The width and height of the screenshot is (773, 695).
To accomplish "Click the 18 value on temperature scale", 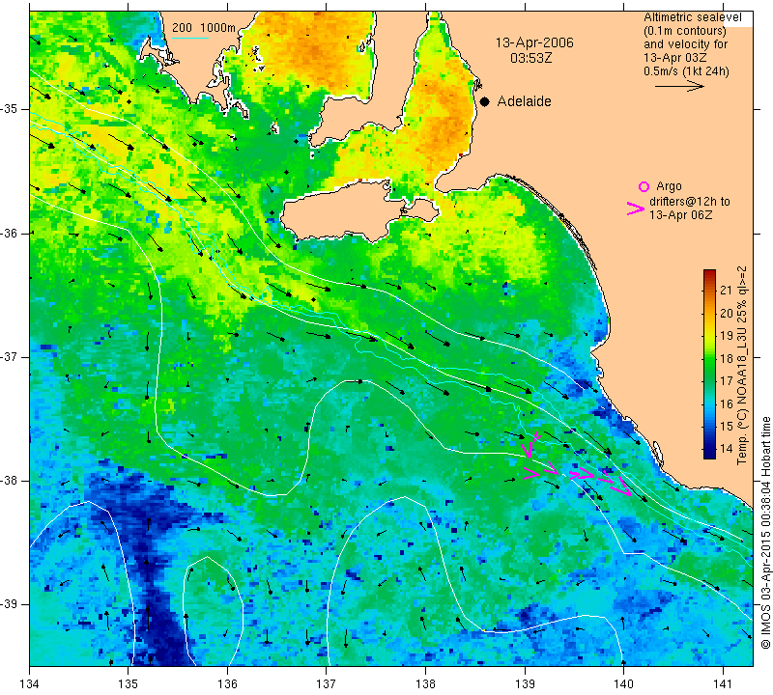I will coord(727,358).
